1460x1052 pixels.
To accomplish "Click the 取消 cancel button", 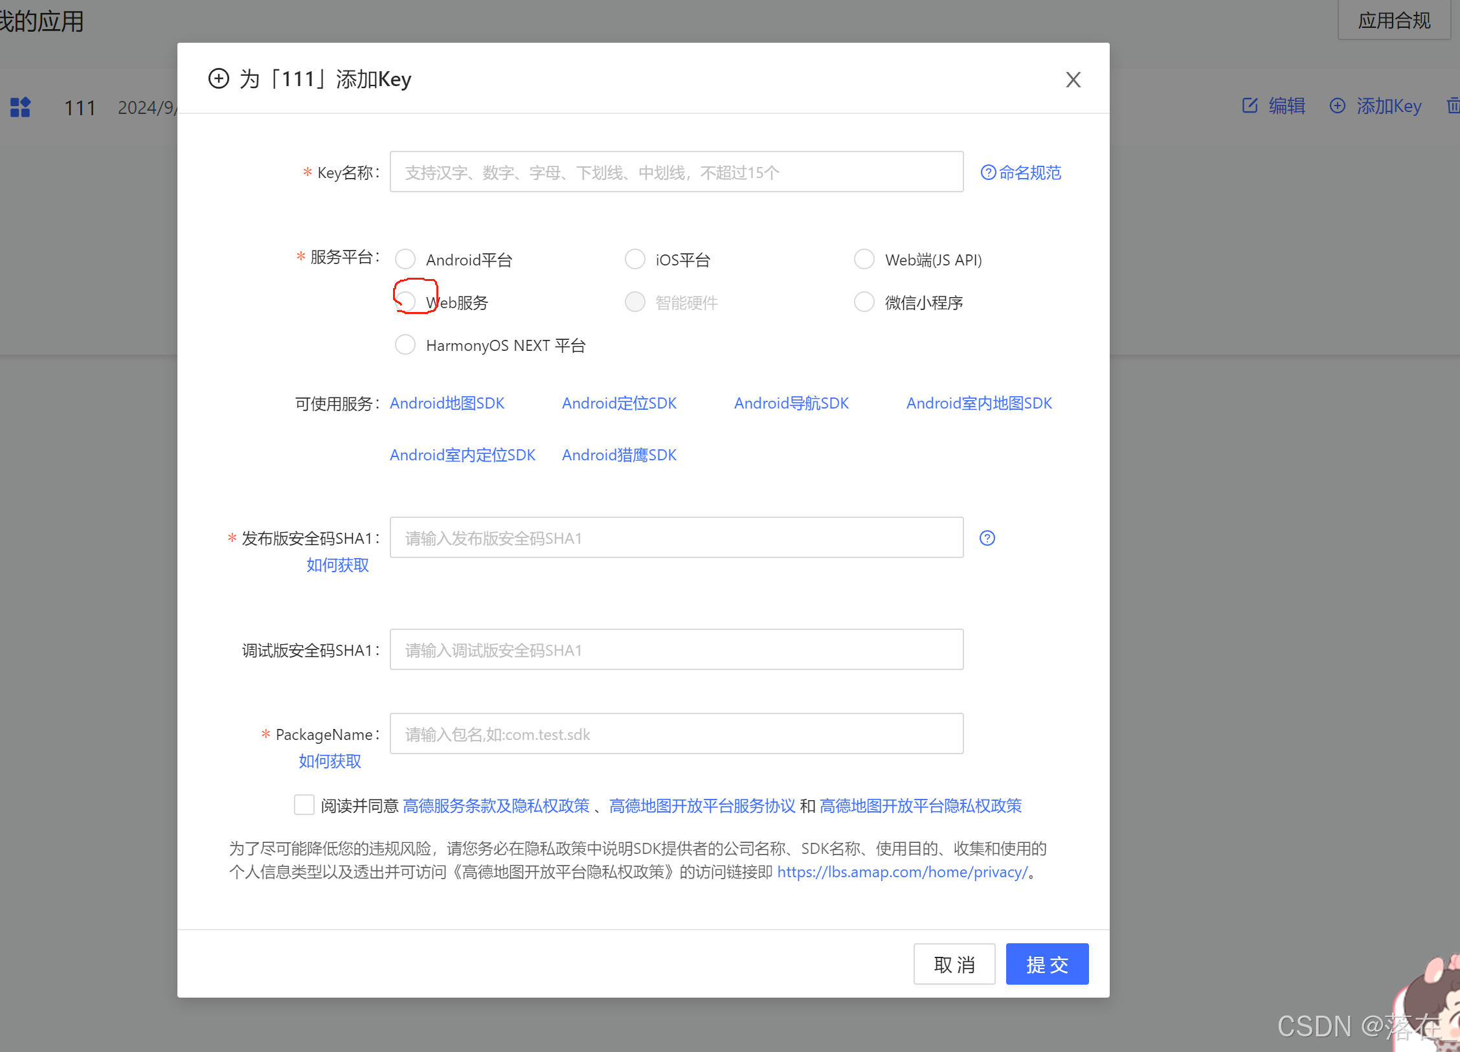I will [954, 964].
